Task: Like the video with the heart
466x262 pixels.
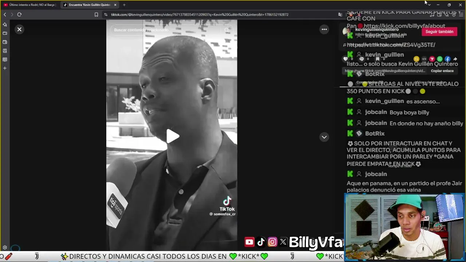Action: (345, 59)
